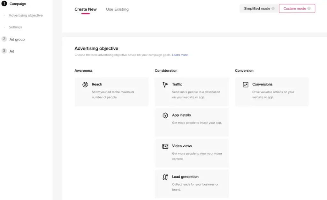This screenshot has width=327, height=200.
Task: Click the Lead generation icon
Action: [165, 177]
